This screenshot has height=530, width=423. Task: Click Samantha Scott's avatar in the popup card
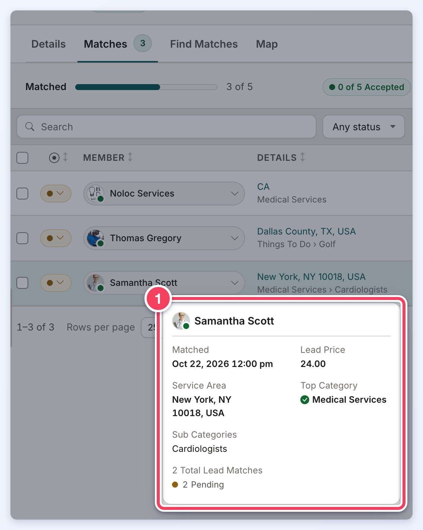(181, 321)
